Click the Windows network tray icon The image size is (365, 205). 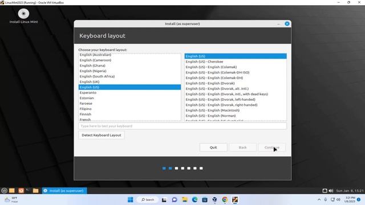coord(332,200)
